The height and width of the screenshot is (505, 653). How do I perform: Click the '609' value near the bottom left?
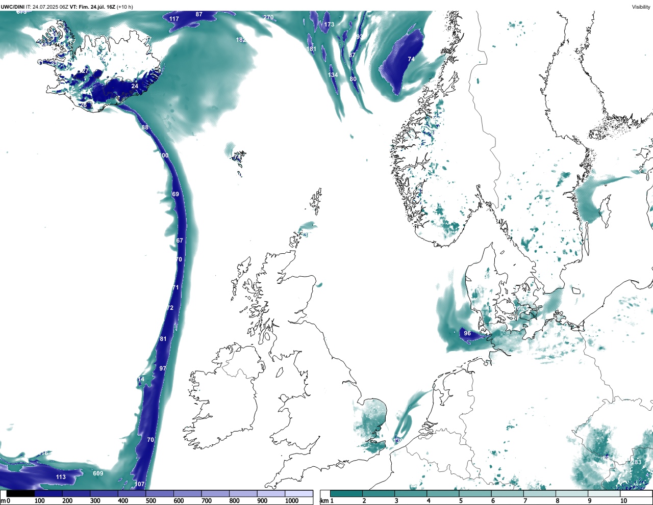(x=98, y=473)
